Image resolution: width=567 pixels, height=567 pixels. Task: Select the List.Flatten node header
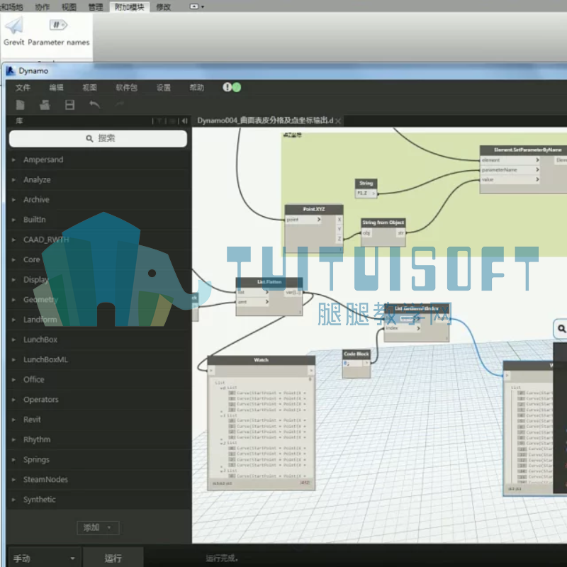click(269, 282)
